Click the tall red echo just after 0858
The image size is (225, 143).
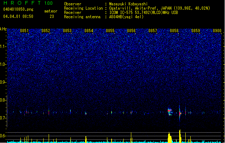pos(180,113)
